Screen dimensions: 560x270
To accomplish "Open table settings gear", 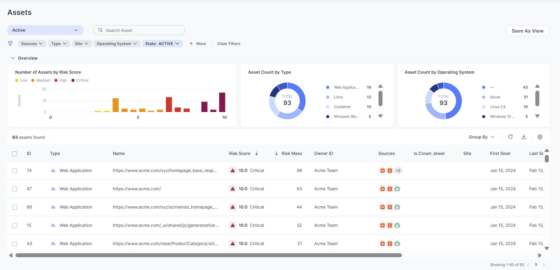I will (x=540, y=137).
